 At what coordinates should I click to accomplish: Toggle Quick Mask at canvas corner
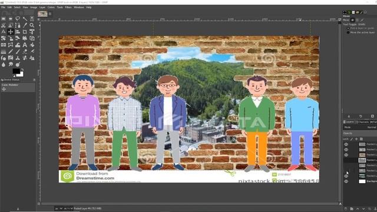(39, 204)
